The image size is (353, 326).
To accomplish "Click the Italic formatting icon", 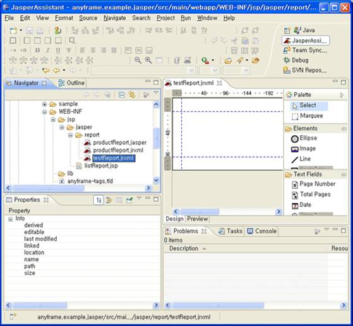I will [47, 51].
